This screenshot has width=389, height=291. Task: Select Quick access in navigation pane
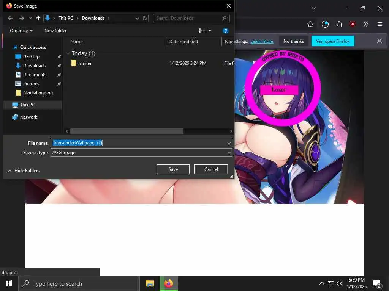[33, 47]
